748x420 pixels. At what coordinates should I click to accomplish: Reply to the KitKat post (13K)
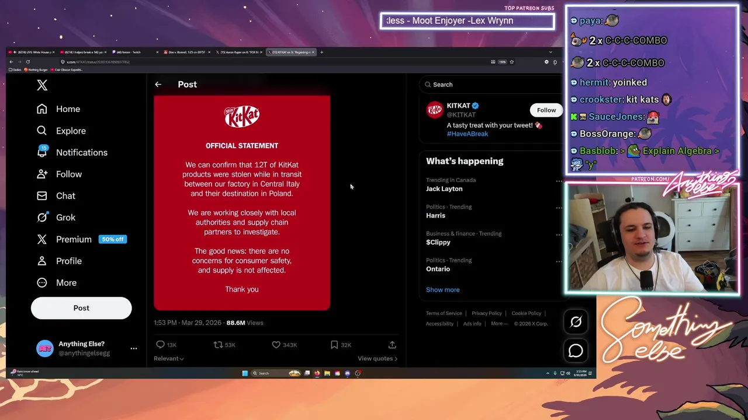pyautogui.click(x=165, y=345)
